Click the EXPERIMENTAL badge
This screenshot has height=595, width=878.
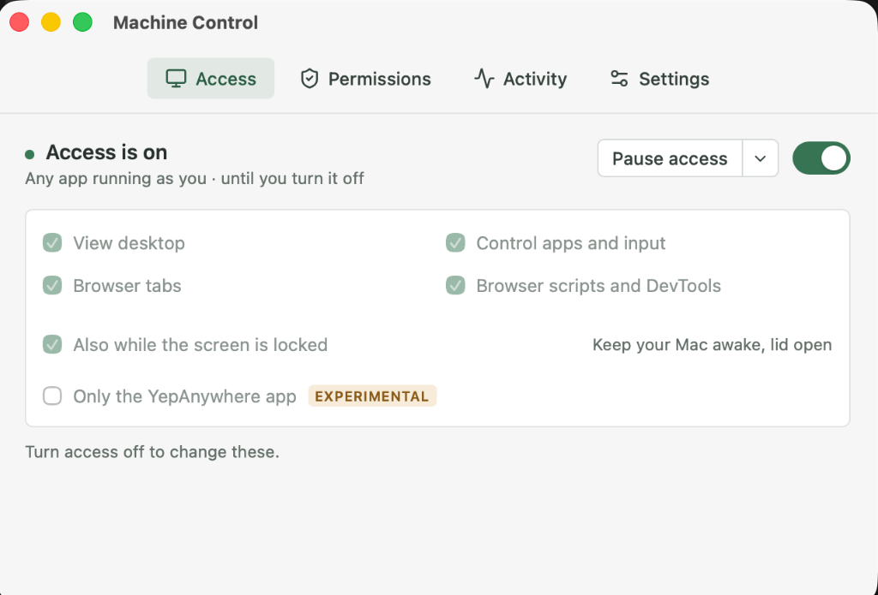pos(372,396)
